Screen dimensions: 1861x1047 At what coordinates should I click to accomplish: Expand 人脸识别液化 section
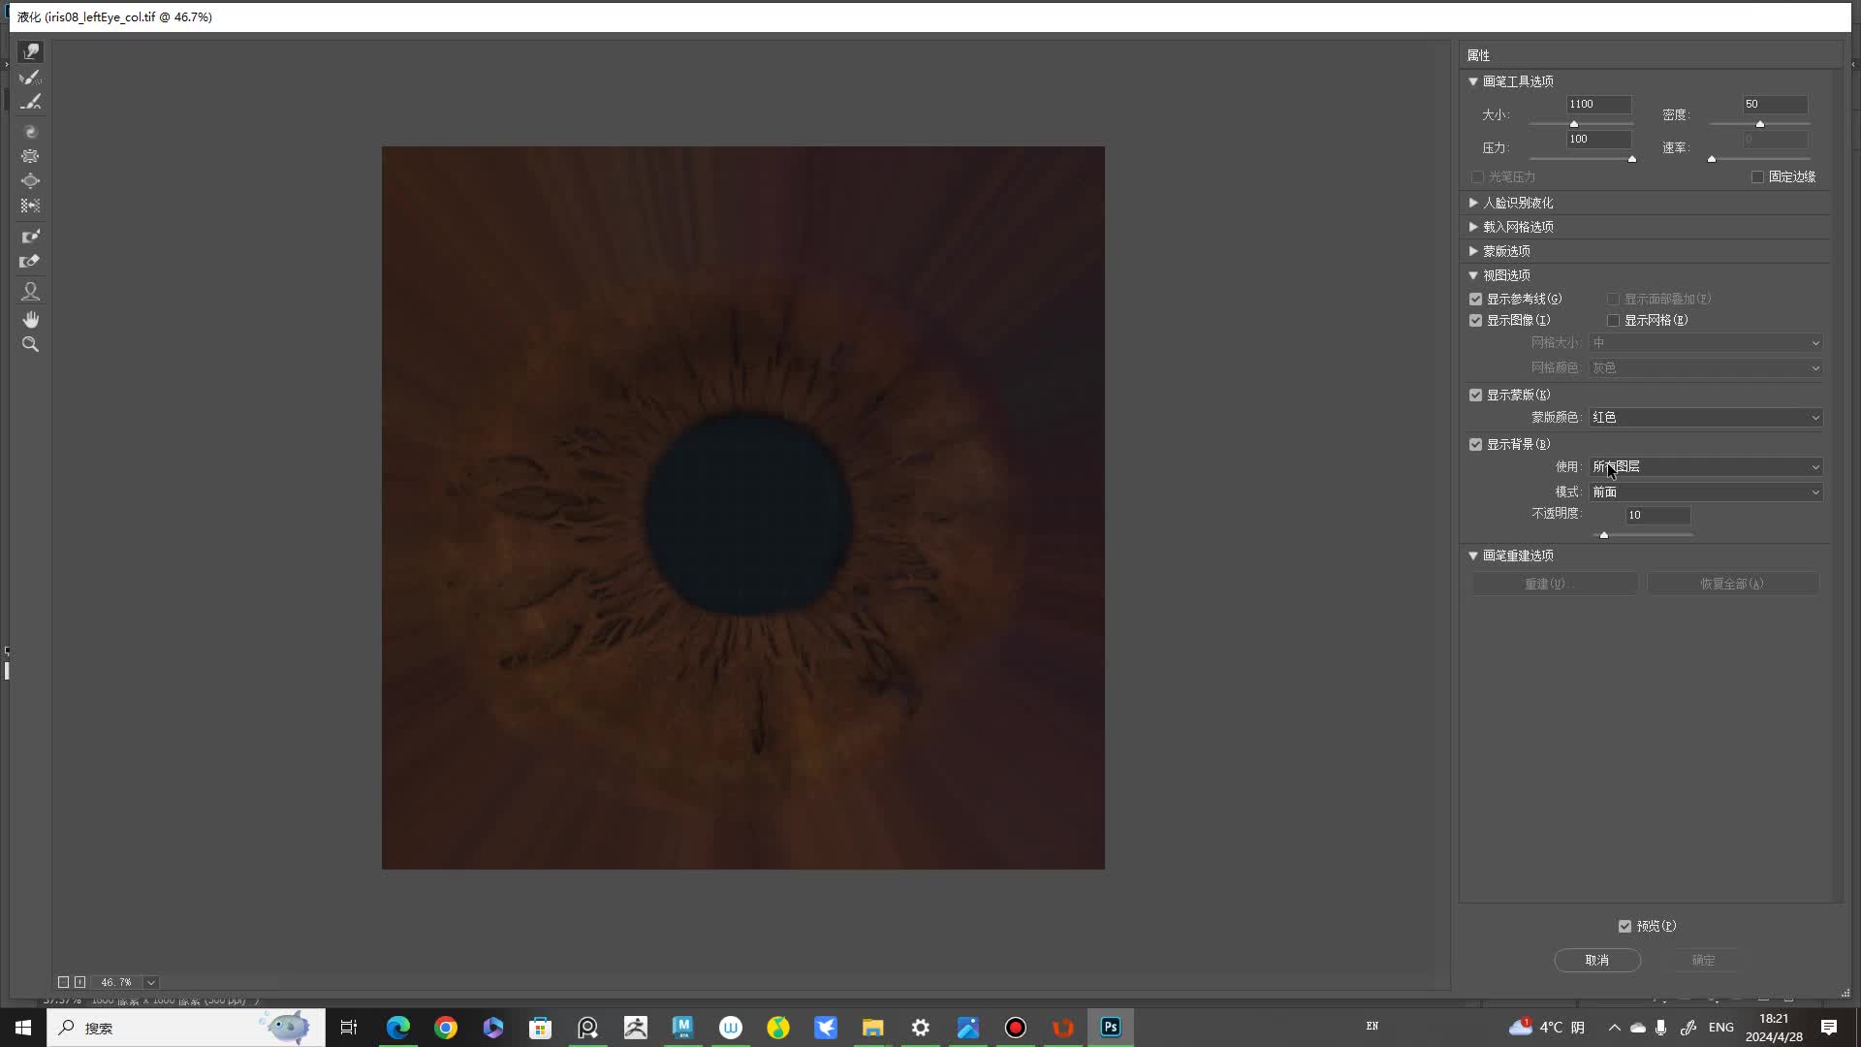[1473, 203]
